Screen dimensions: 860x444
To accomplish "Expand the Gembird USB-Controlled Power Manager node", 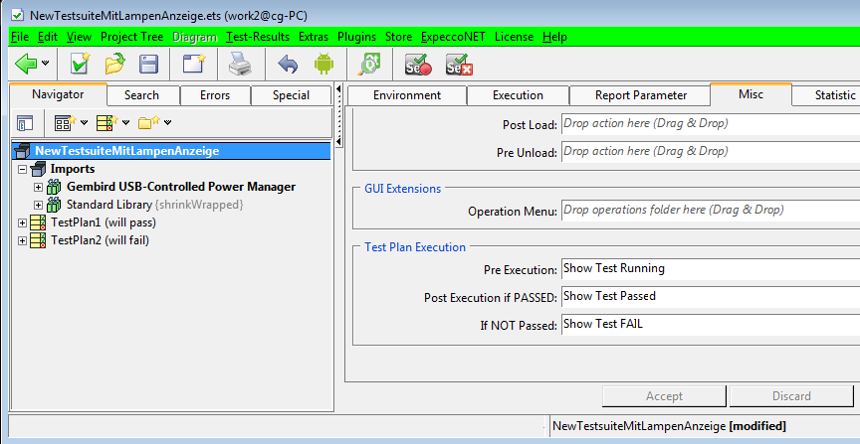I will pyautogui.click(x=39, y=187).
